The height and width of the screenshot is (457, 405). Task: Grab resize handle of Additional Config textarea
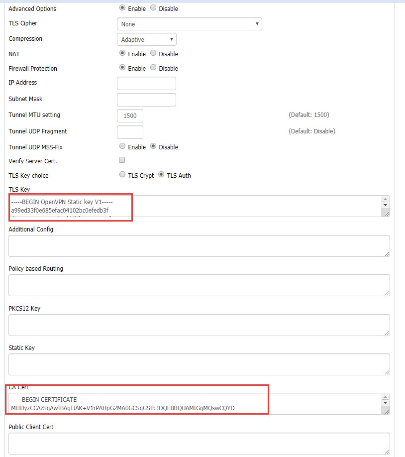tap(387, 254)
